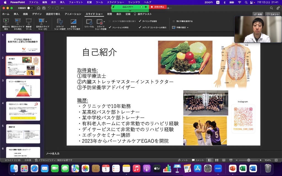
Task: Fit slide to window icon
Action: coord(276,160)
